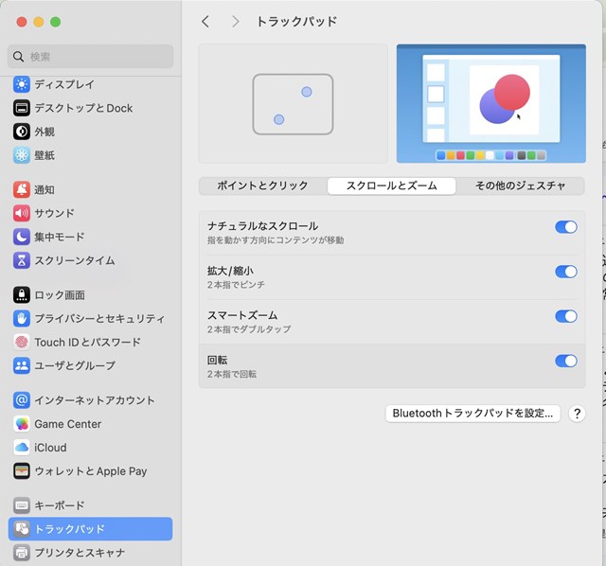606x566 pixels.
Task: Go forward with the right chevron
Action: (235, 22)
